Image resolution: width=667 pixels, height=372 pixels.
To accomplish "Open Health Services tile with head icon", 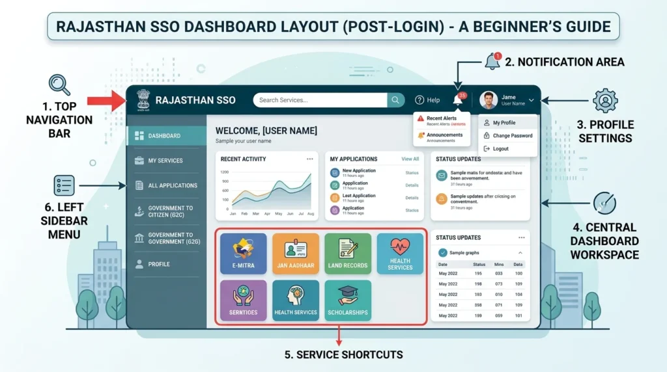I will click(296, 300).
